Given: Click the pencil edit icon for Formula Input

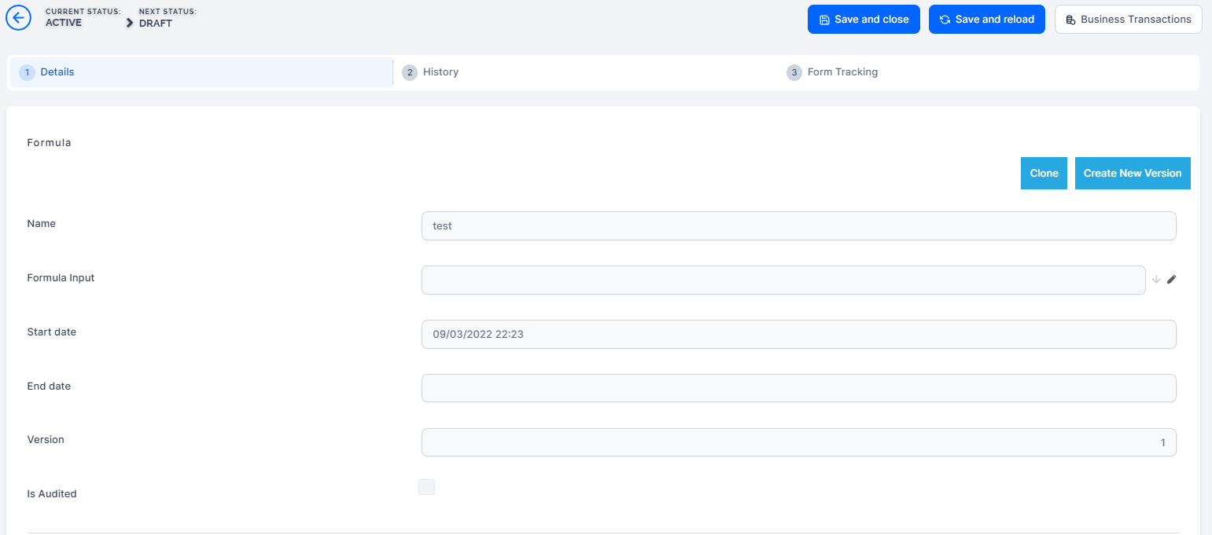Looking at the screenshot, I should [1171, 279].
